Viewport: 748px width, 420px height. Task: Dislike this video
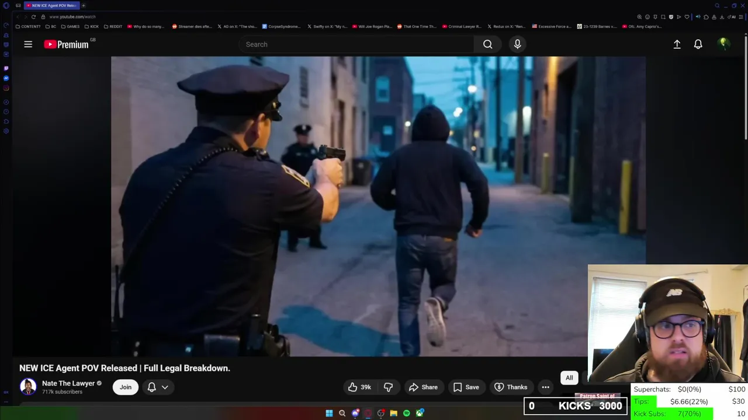tap(388, 387)
